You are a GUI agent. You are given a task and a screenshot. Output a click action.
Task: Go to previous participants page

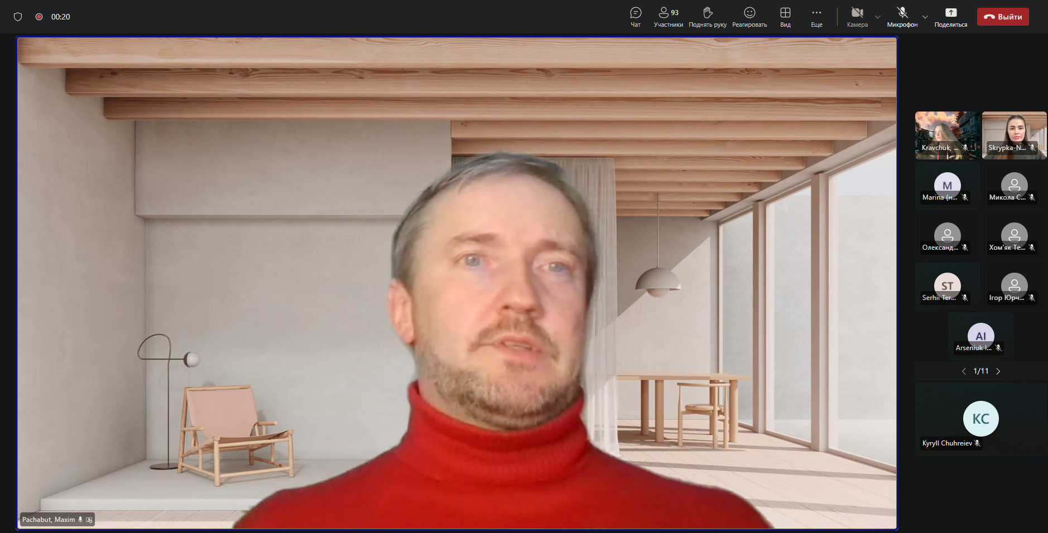[x=964, y=371]
